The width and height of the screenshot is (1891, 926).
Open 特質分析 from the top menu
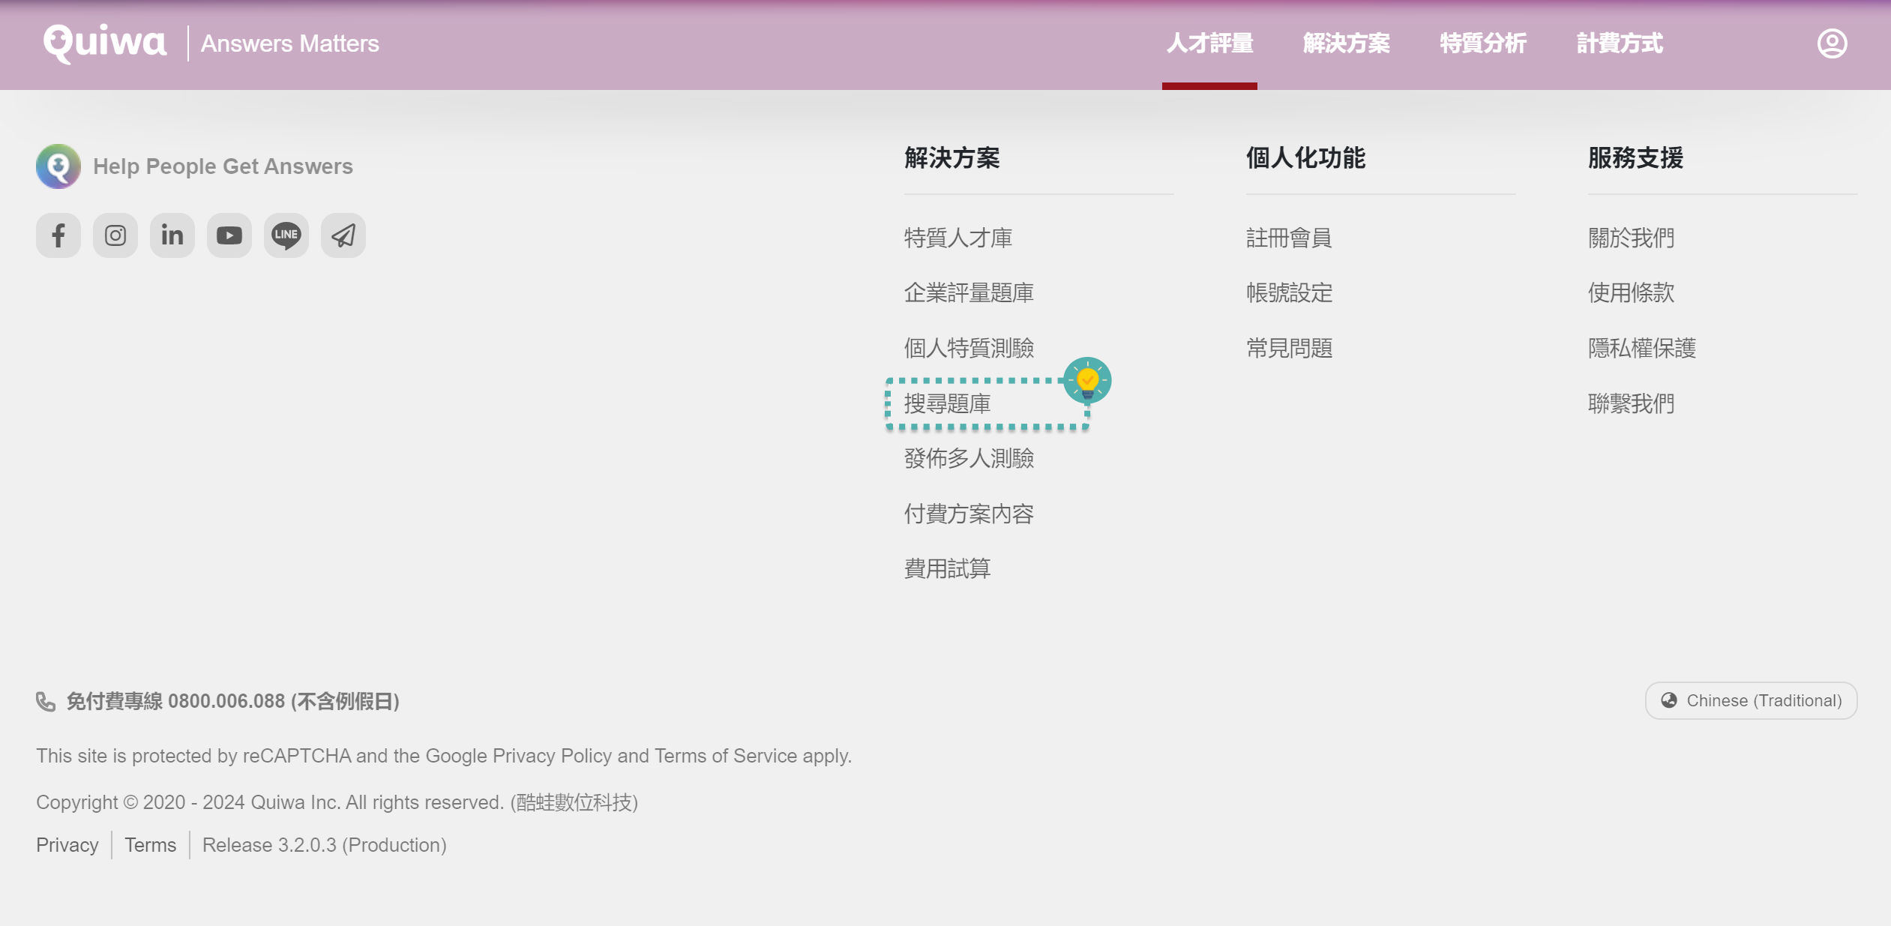1482,43
